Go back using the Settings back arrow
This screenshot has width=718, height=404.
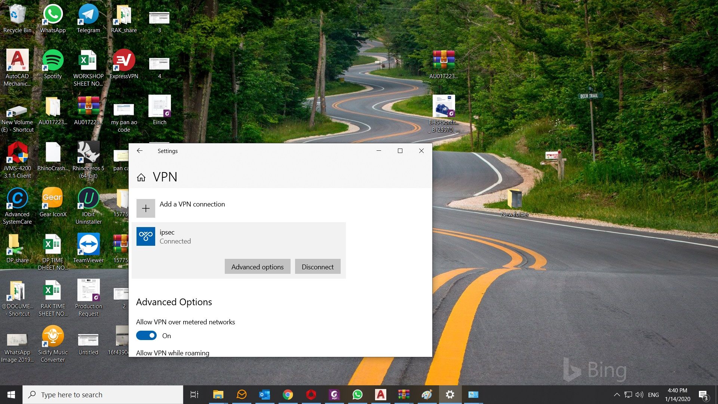[139, 151]
